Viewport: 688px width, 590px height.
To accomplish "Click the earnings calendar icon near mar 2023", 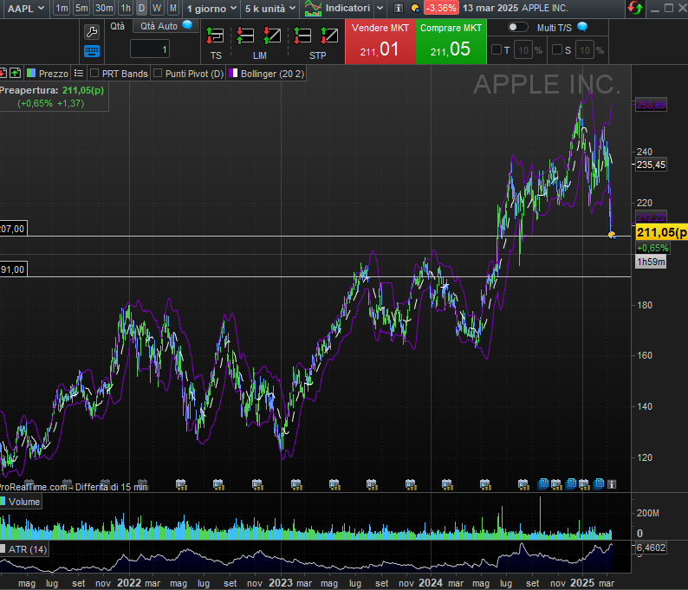I will click(x=296, y=484).
